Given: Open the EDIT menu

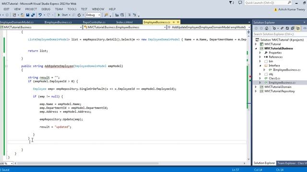Looking at the screenshot, I should (x=6, y=9).
